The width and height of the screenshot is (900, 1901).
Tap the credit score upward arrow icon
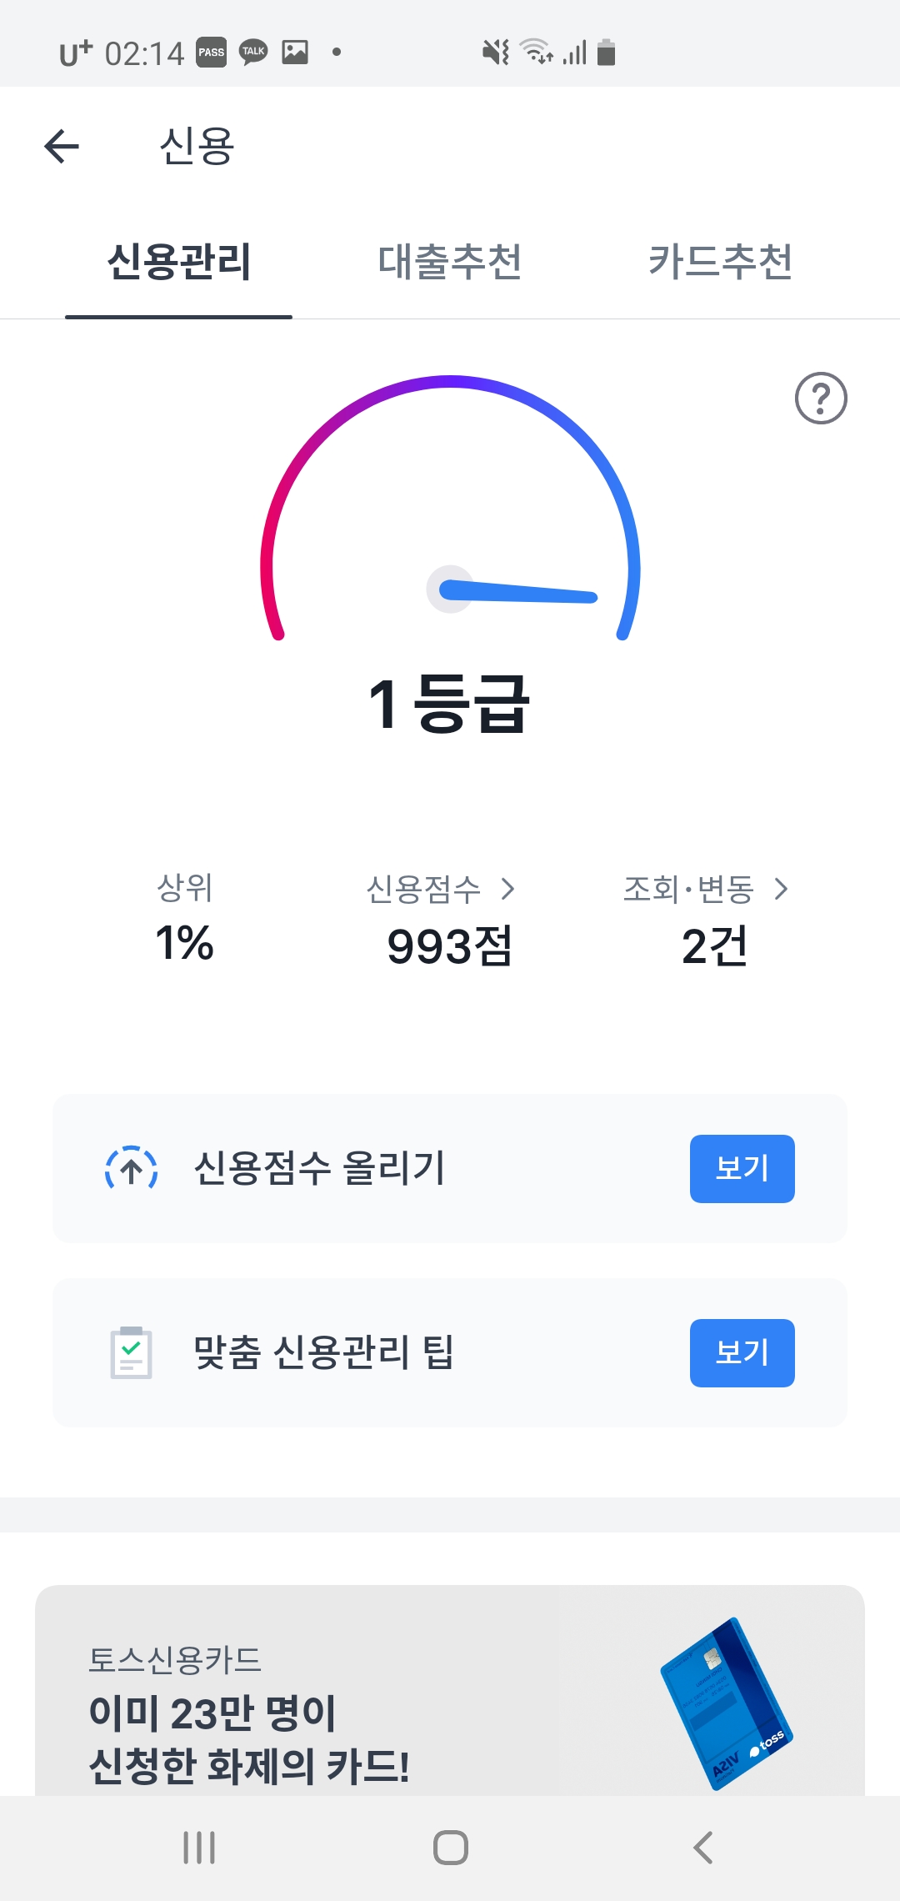(132, 1168)
